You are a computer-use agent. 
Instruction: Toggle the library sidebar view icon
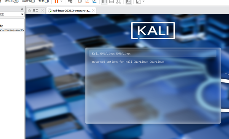click(104, 1)
